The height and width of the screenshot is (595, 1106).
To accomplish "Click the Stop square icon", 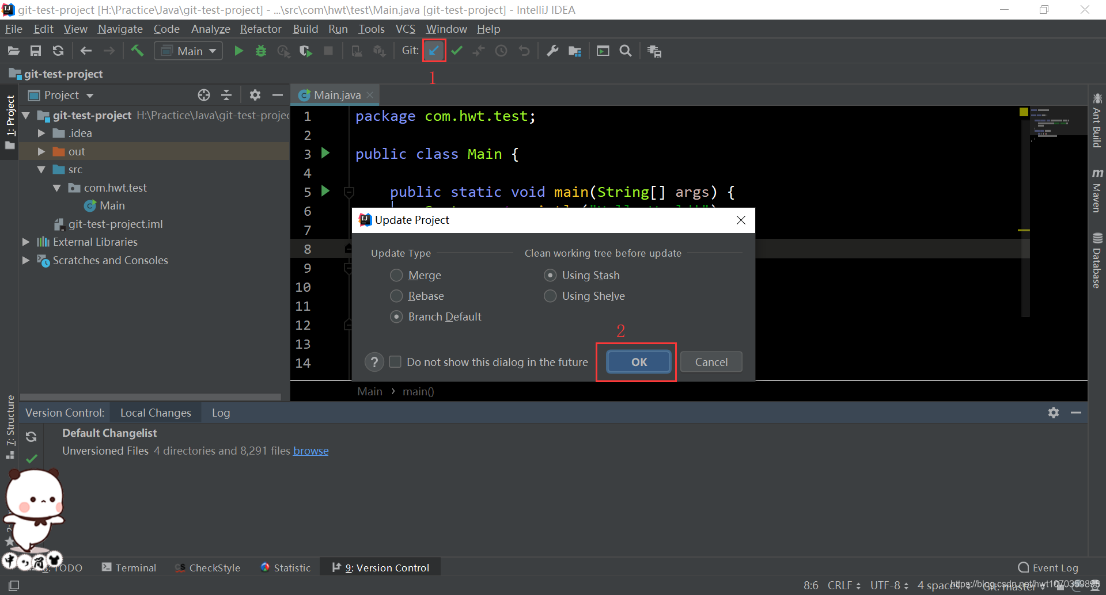I will (328, 51).
